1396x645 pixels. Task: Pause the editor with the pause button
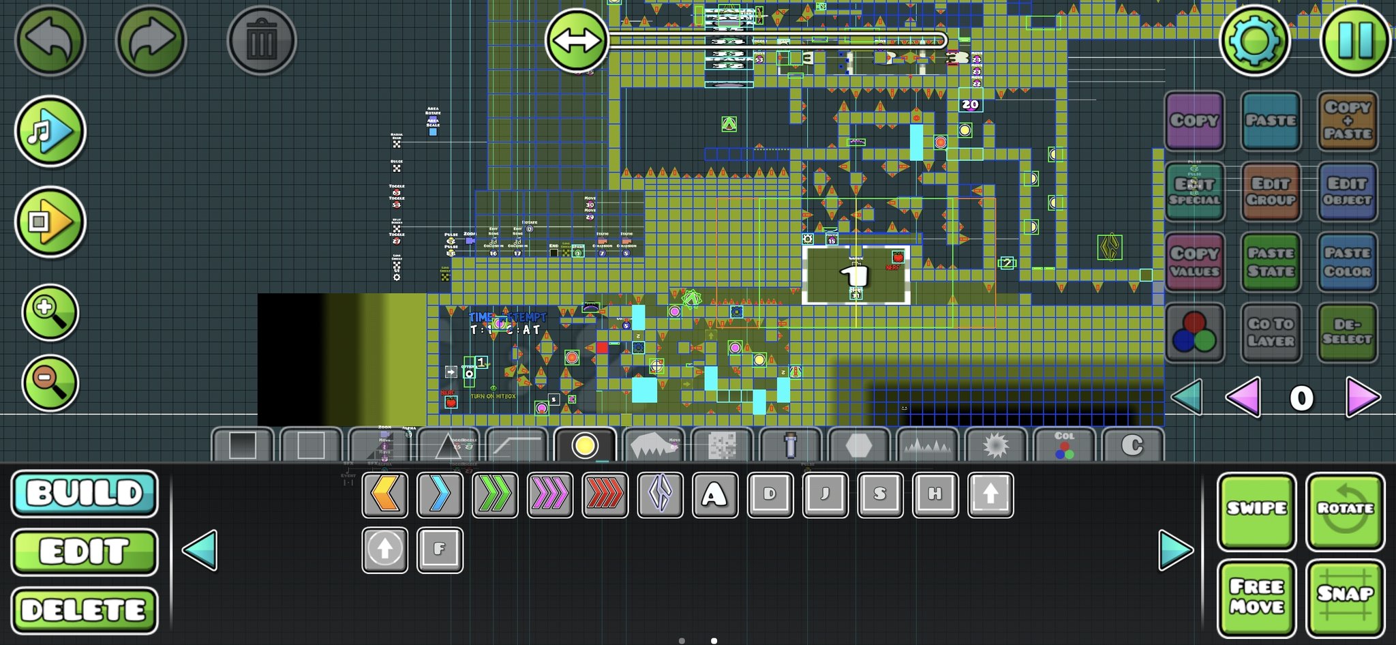click(1355, 41)
